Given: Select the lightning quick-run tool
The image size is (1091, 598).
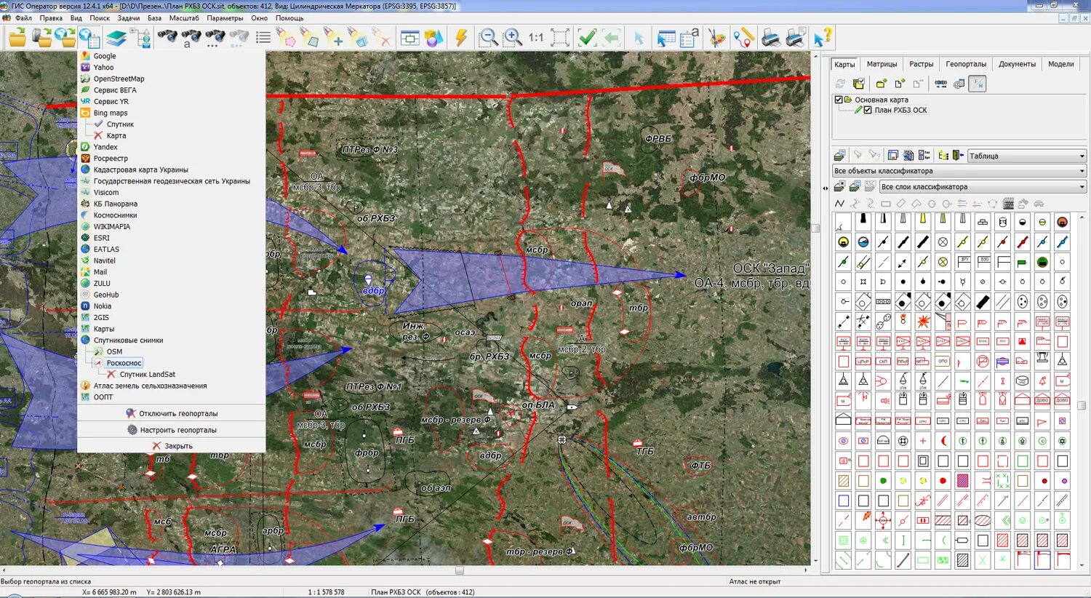Looking at the screenshot, I should click(460, 36).
